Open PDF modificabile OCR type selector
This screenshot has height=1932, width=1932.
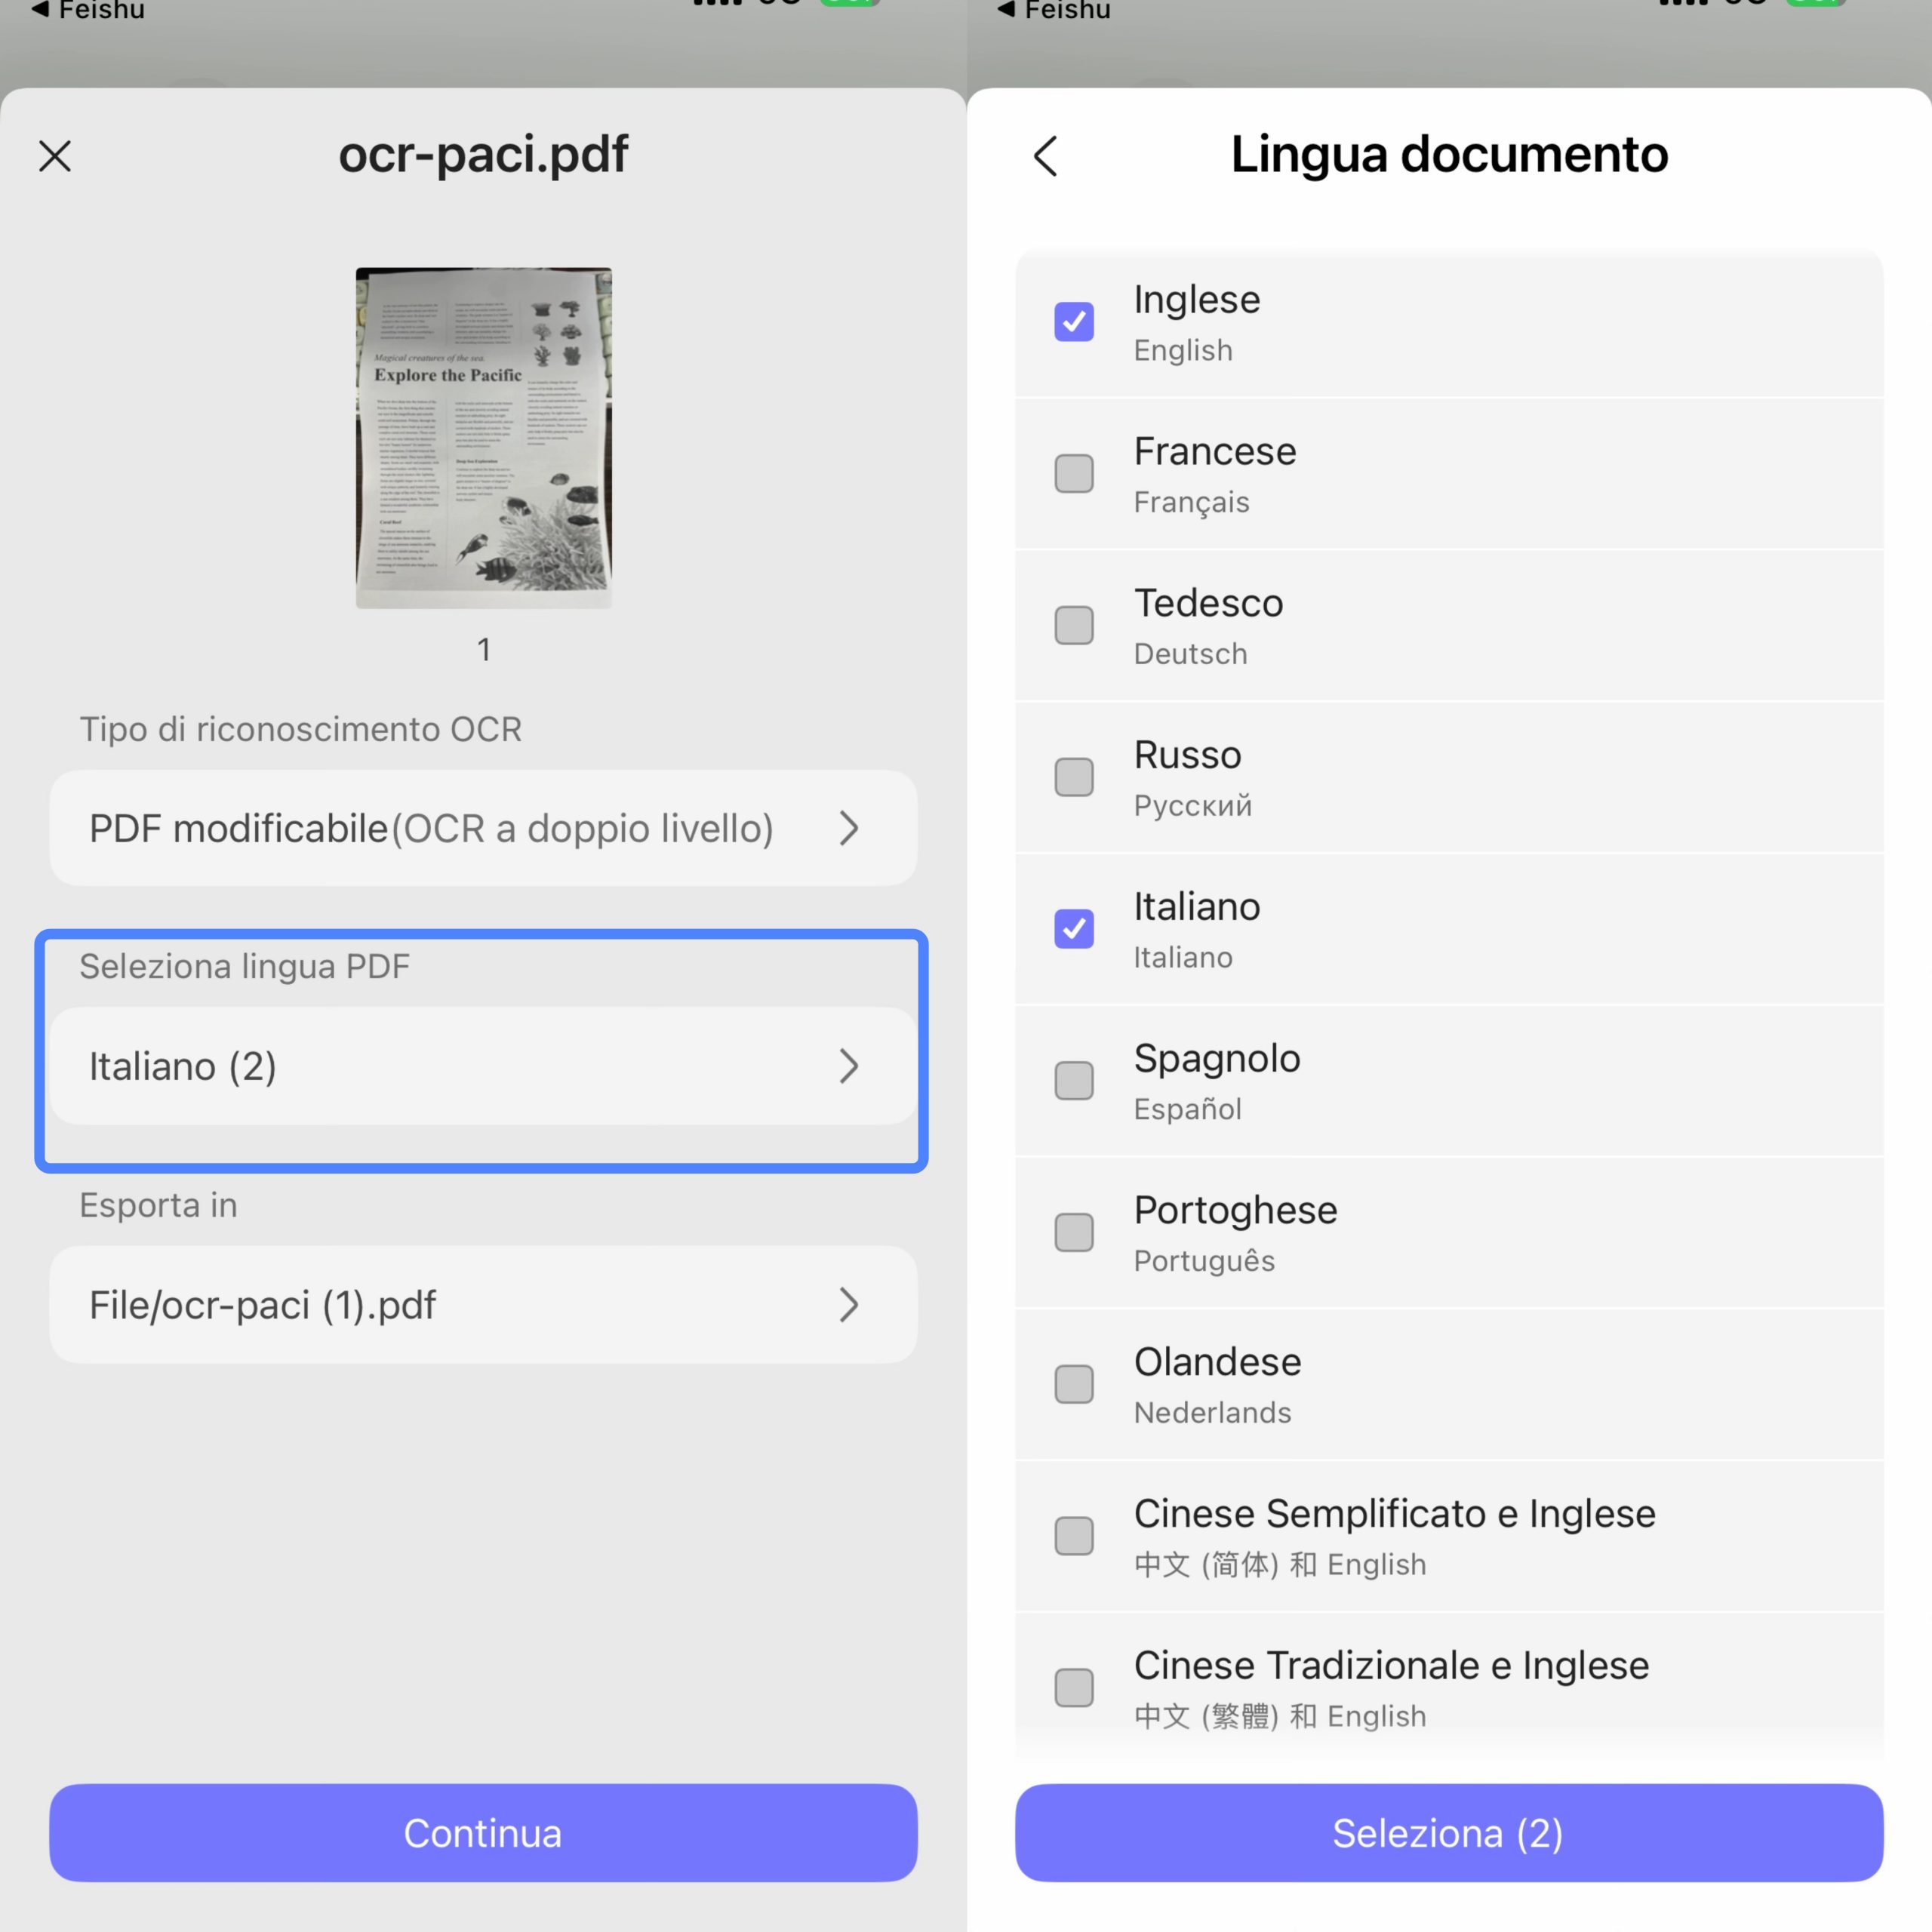pyautogui.click(x=483, y=828)
